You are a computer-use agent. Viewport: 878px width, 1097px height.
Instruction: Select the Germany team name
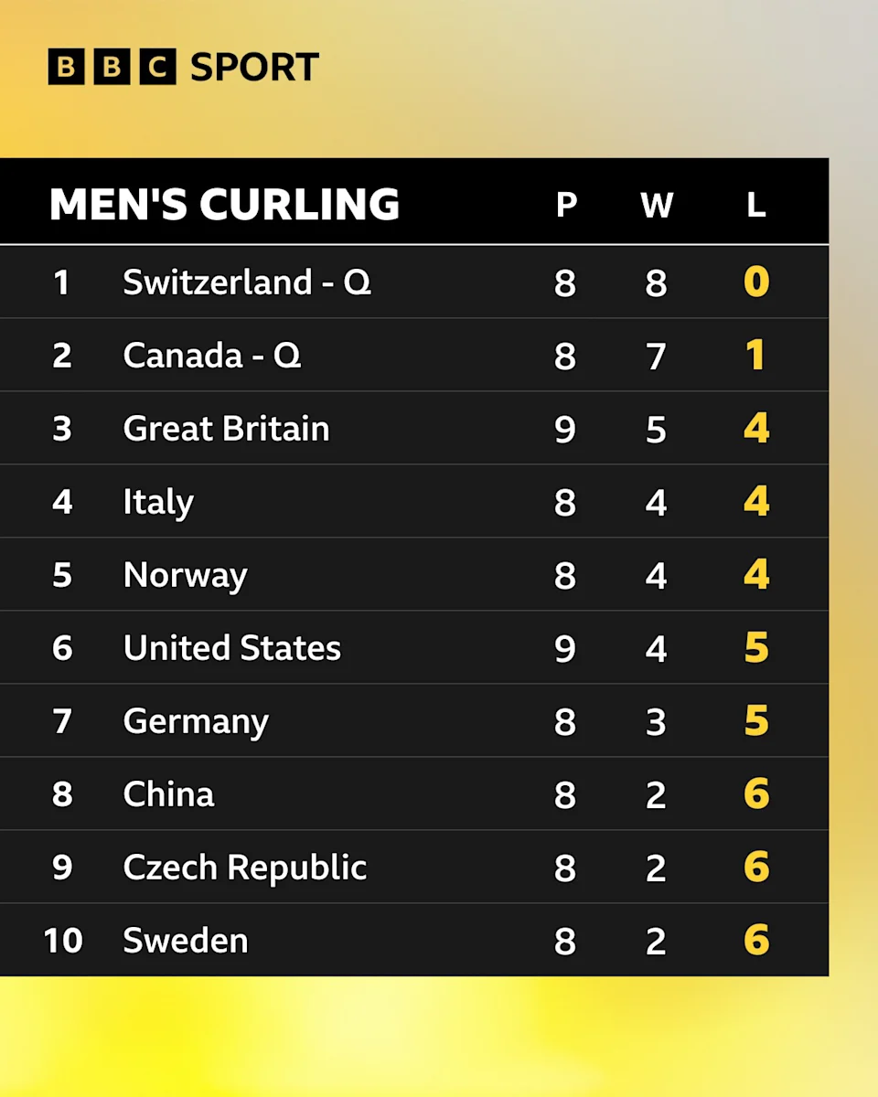(x=196, y=721)
